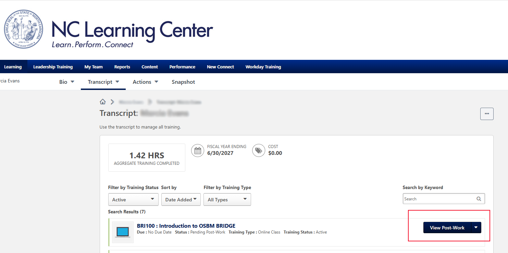
Task: Click the Pending Post-Work status text
Action: pyautogui.click(x=208, y=232)
